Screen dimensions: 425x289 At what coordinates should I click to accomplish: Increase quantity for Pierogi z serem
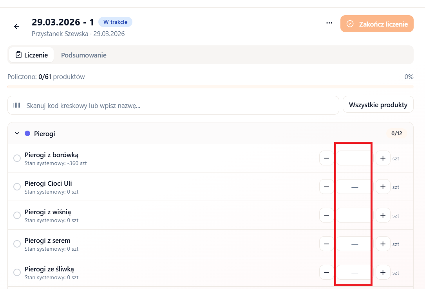pyautogui.click(x=383, y=244)
